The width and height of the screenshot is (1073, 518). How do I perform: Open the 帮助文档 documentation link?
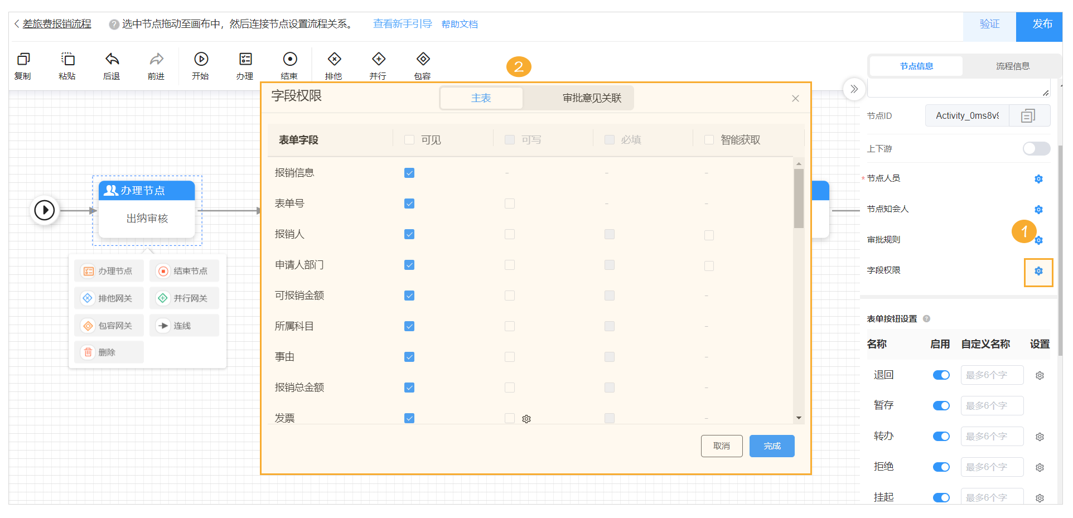[459, 23]
